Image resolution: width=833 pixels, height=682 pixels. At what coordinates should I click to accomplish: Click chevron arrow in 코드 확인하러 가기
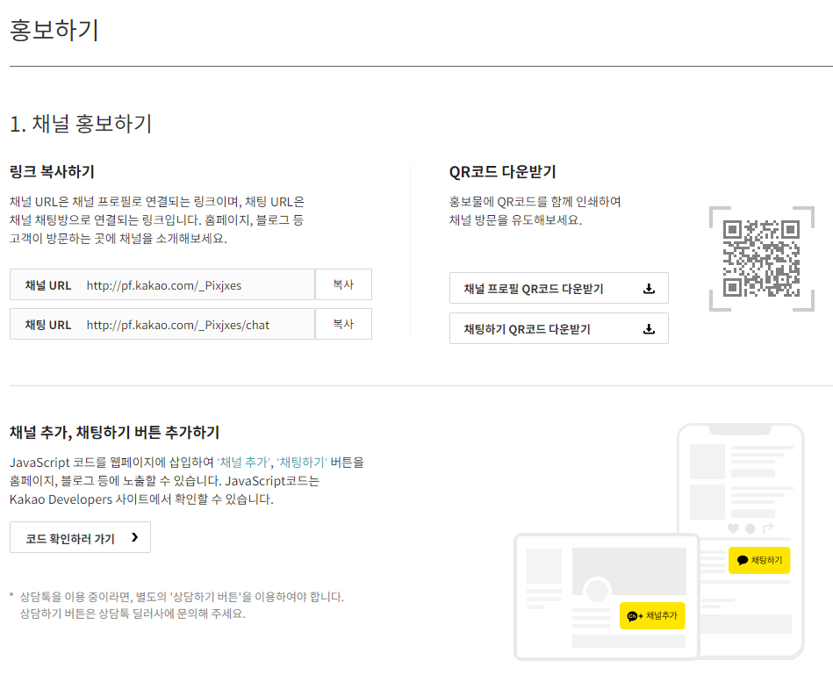point(135,537)
